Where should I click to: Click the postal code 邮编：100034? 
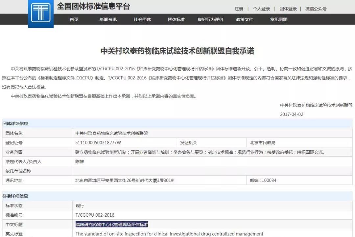(263, 181)
